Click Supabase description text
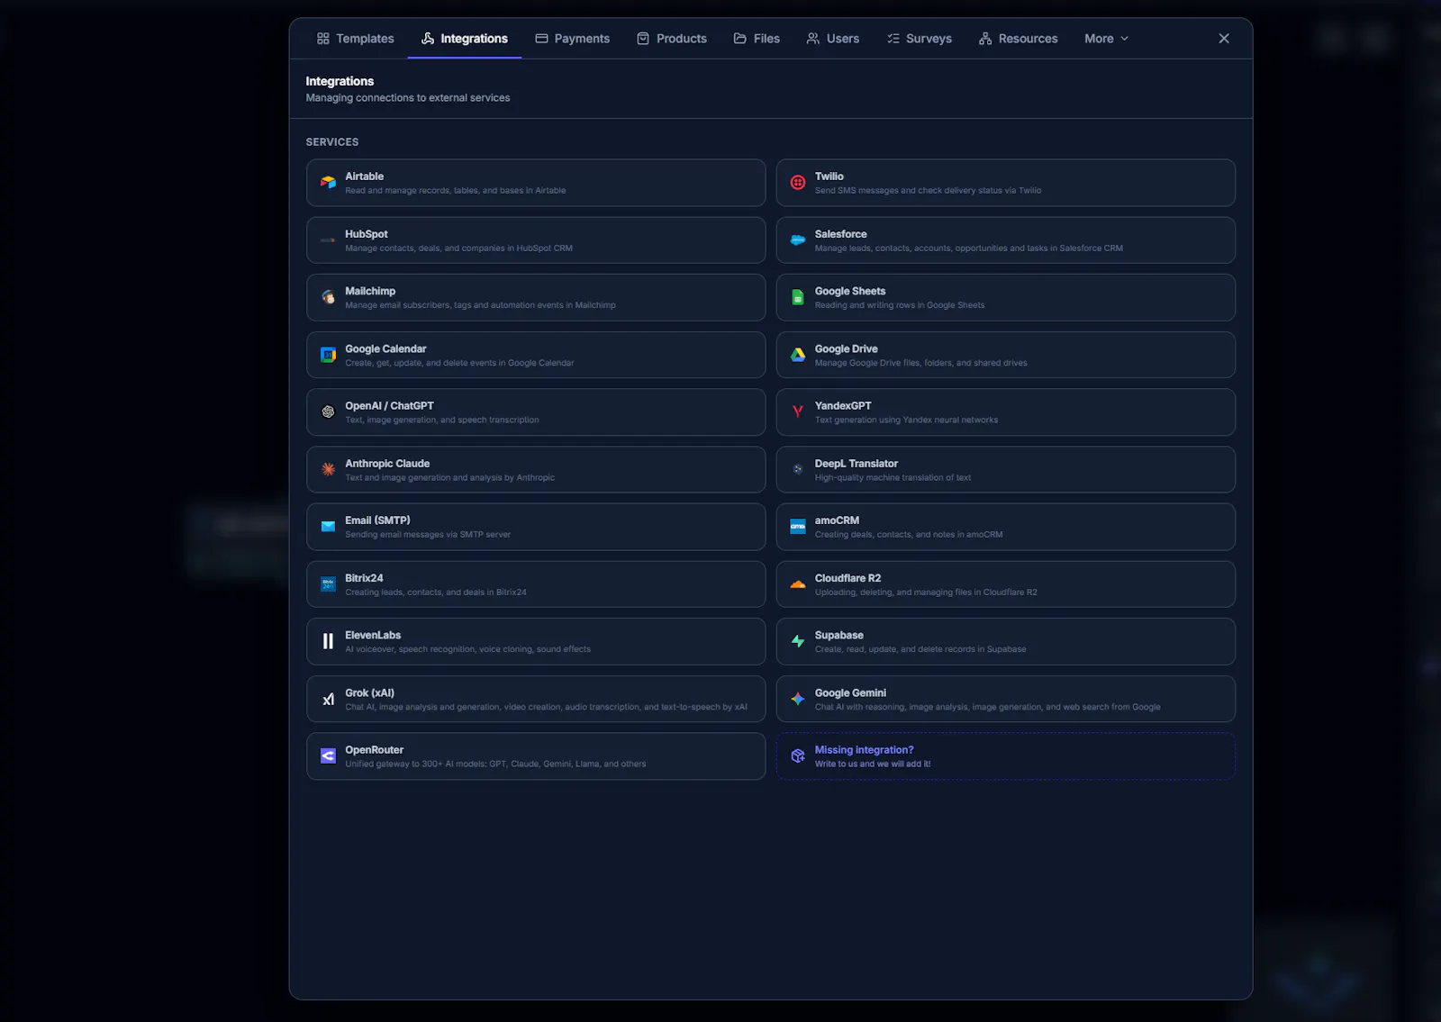 point(920,649)
